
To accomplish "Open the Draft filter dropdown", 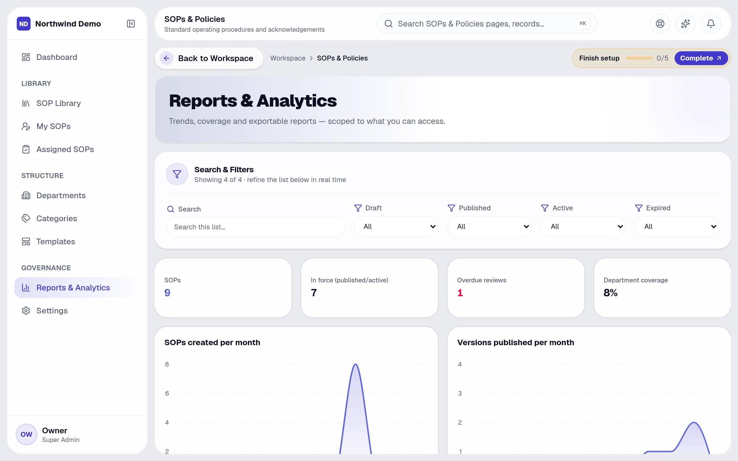I will (396, 226).
